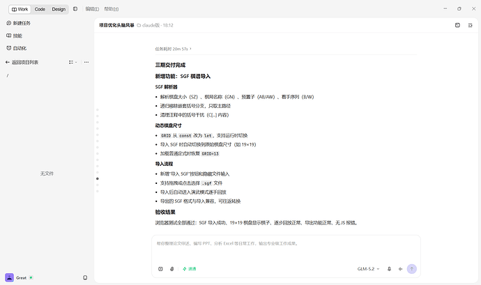Open the 编辑 menu
This screenshot has height=285, width=481.
click(92, 9)
